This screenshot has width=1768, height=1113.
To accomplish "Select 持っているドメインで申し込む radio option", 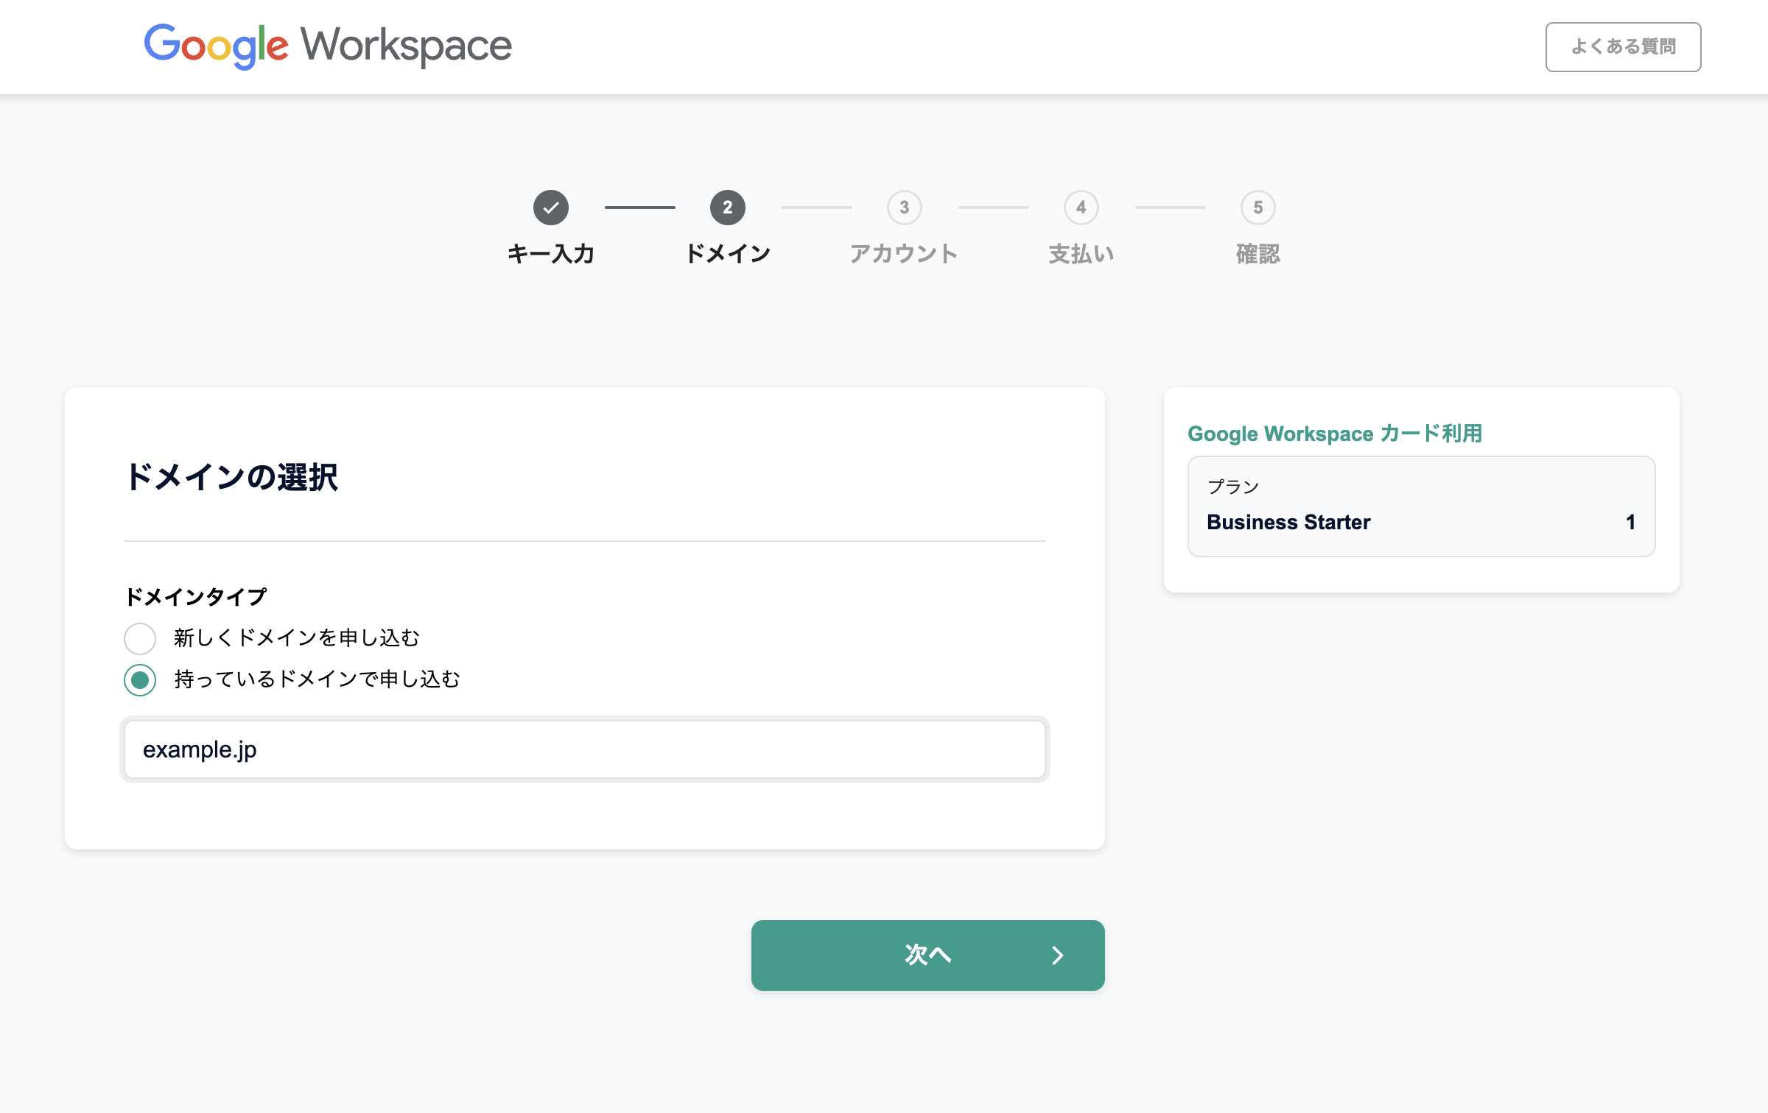I will (x=140, y=679).
